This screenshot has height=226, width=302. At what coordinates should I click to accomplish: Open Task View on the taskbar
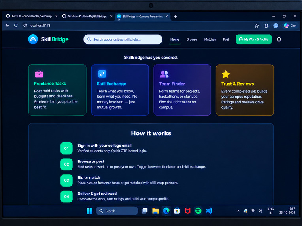(x=144, y=211)
